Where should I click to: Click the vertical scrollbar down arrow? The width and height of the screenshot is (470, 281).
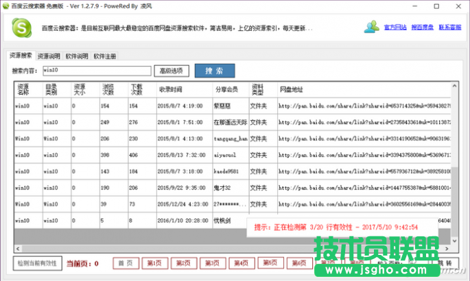[454, 240]
